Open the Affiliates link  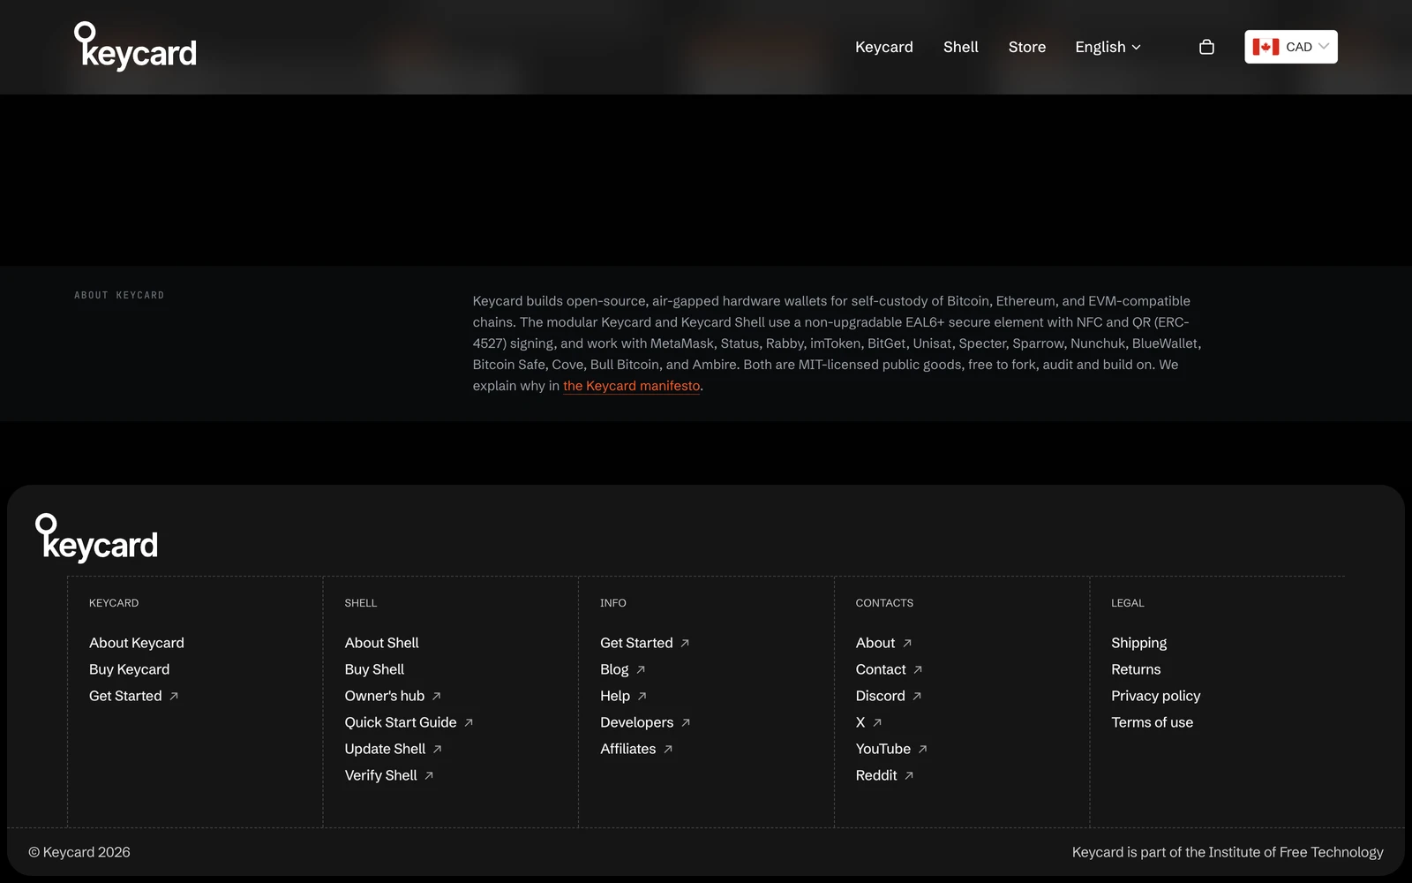628,749
